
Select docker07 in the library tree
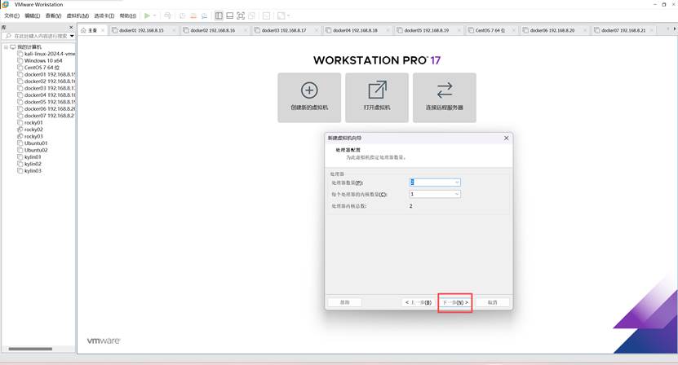click(47, 116)
